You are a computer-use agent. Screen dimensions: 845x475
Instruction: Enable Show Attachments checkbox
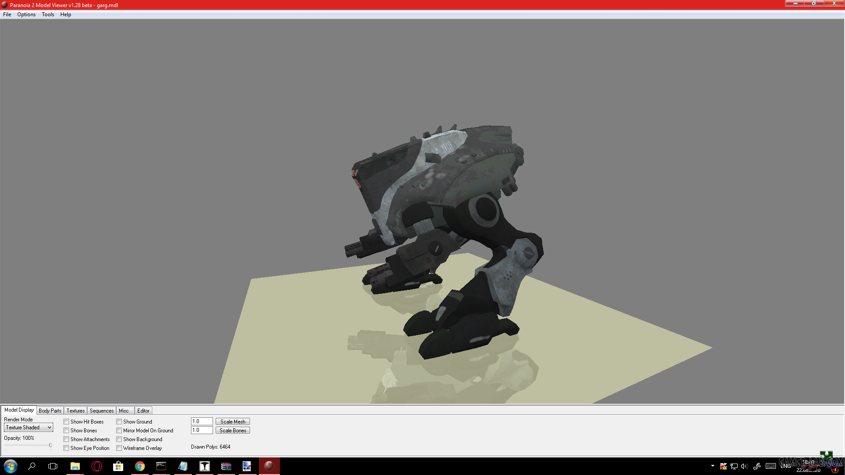66,439
